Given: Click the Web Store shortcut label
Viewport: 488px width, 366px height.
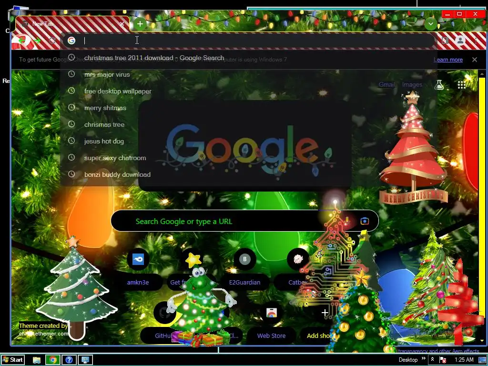Looking at the screenshot, I should [271, 335].
